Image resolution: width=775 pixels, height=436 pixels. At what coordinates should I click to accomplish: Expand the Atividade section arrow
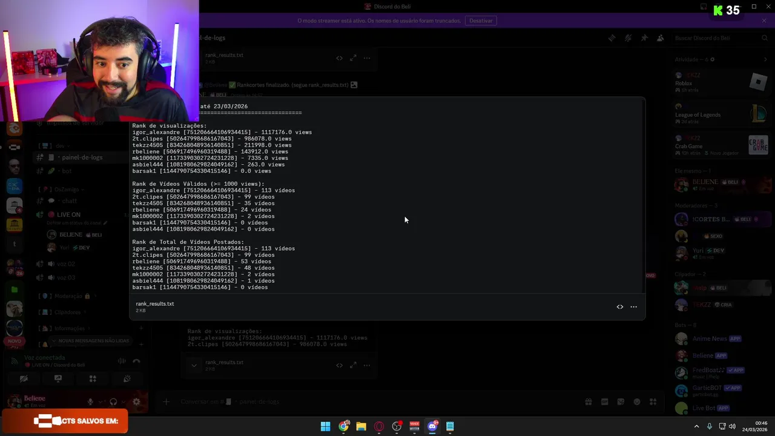766,59
